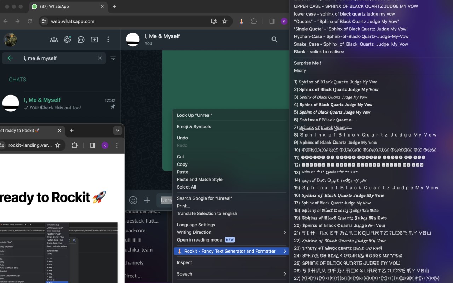Click the install app icon in the WhatsApp address bar
This screenshot has height=283, width=453.
pos(214,21)
